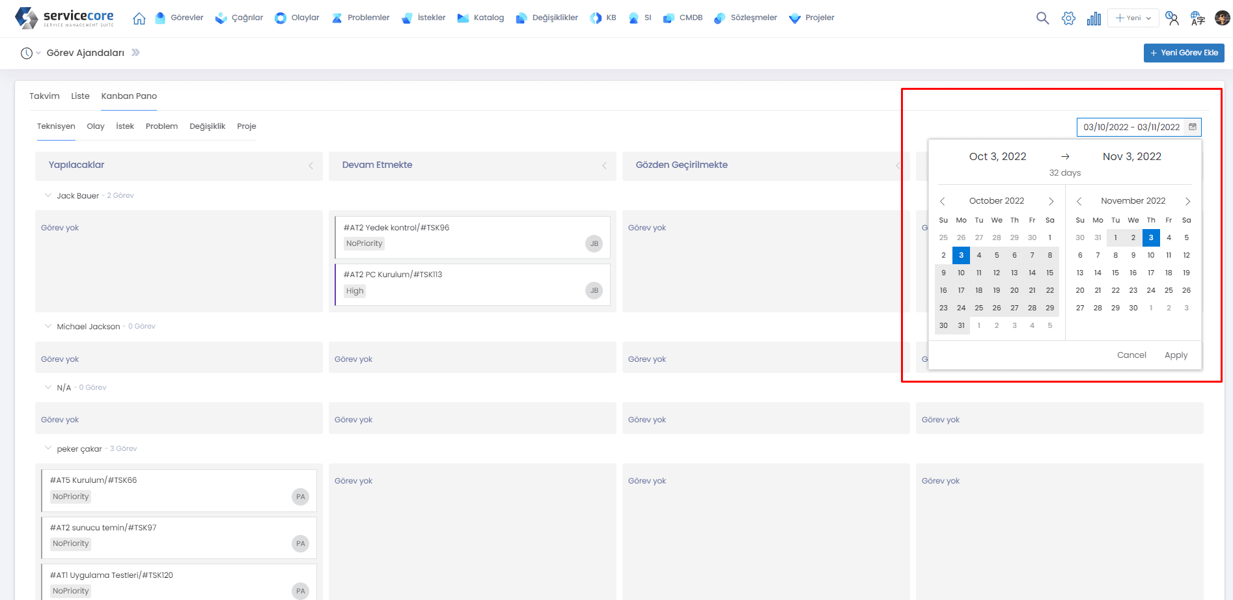1233x600 pixels.
Task: Select October 15 in the calendar
Action: 1049,273
